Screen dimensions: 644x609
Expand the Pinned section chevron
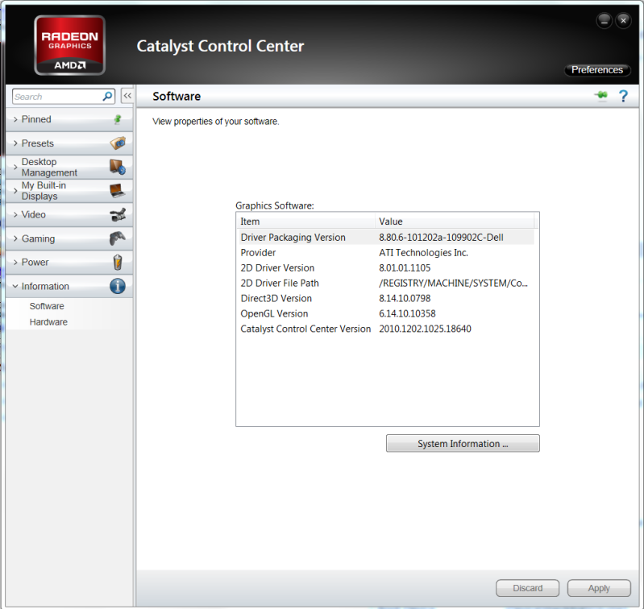[15, 119]
